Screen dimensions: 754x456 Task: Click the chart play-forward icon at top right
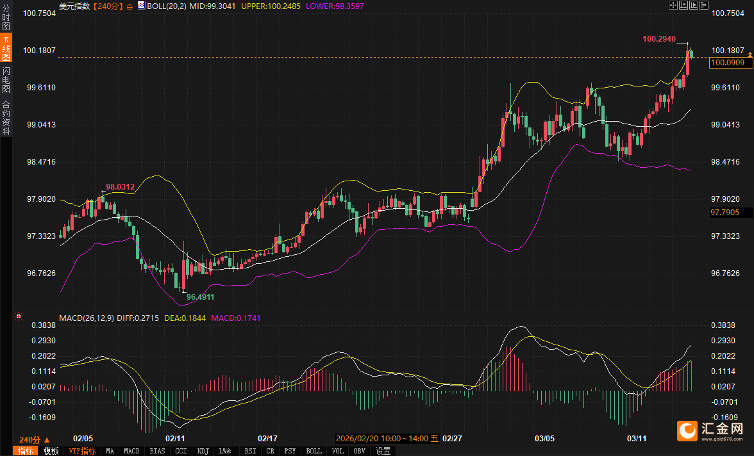[x=694, y=5]
